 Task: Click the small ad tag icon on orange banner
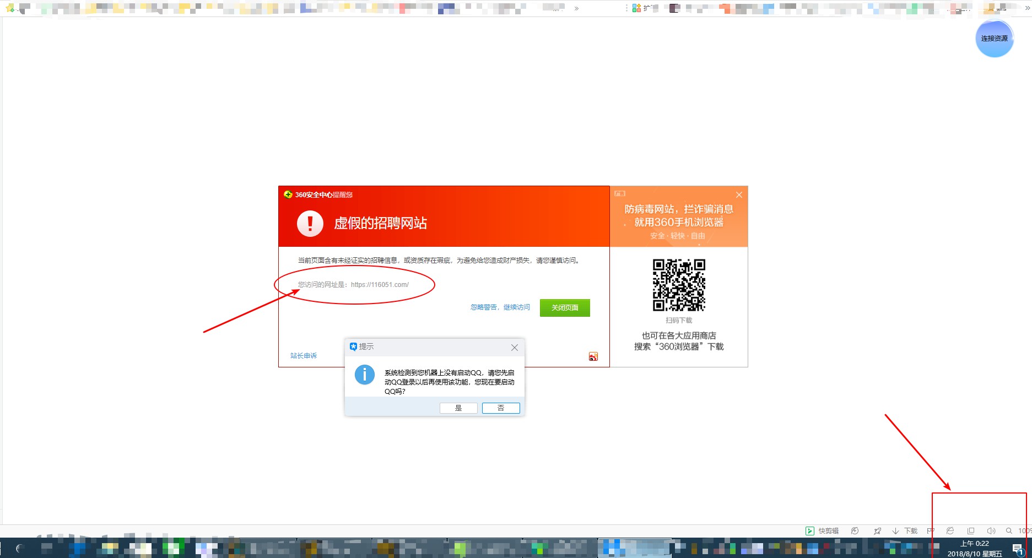(x=620, y=193)
